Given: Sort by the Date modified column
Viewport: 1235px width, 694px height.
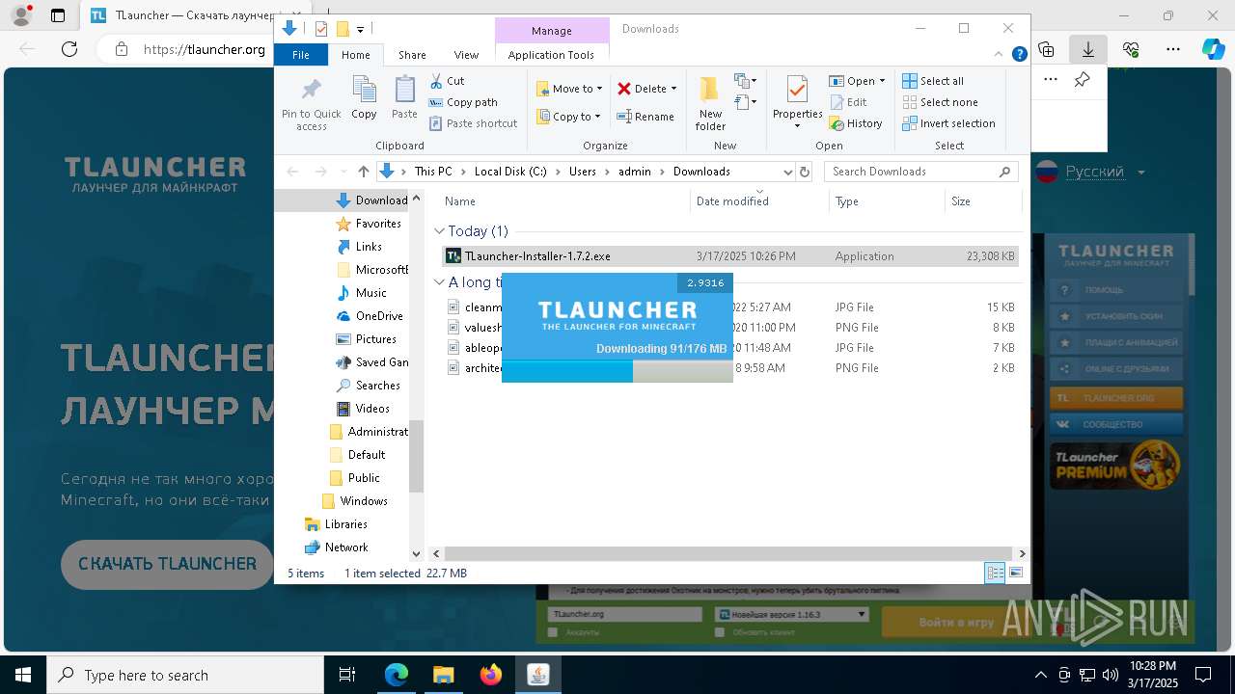Looking at the screenshot, I should tap(759, 201).
